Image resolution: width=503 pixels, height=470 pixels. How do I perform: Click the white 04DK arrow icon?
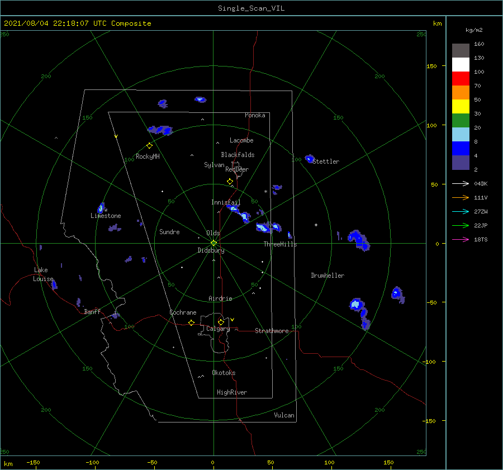[x=461, y=183]
